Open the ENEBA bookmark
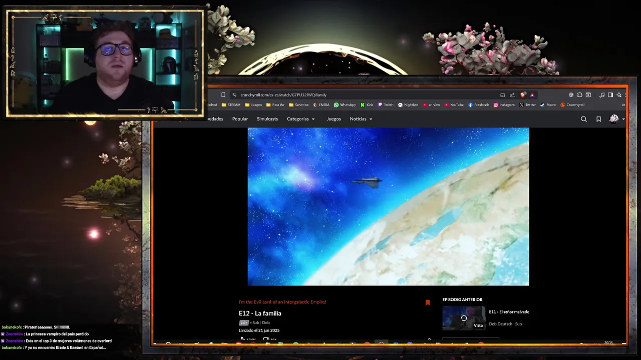The image size is (641, 360). pyautogui.click(x=321, y=105)
